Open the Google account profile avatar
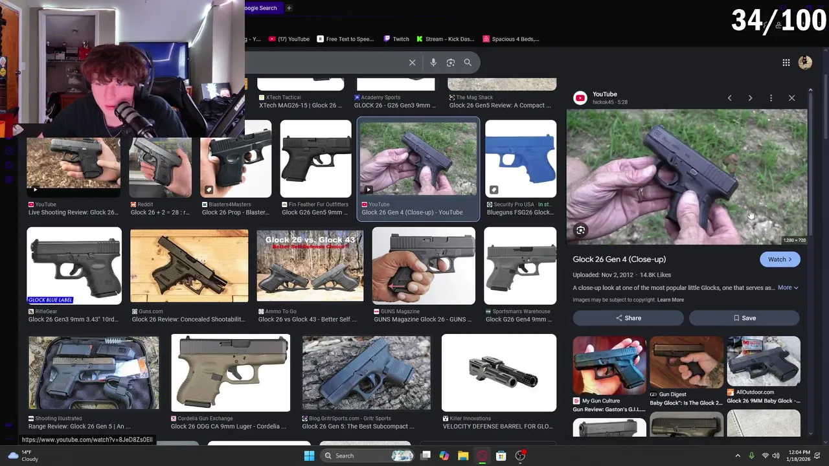The height and width of the screenshot is (466, 829). 805,63
